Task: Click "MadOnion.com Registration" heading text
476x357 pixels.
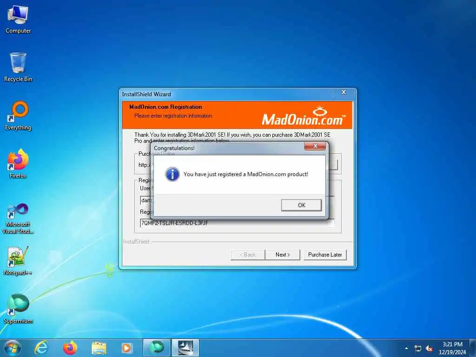Action: 165,107
